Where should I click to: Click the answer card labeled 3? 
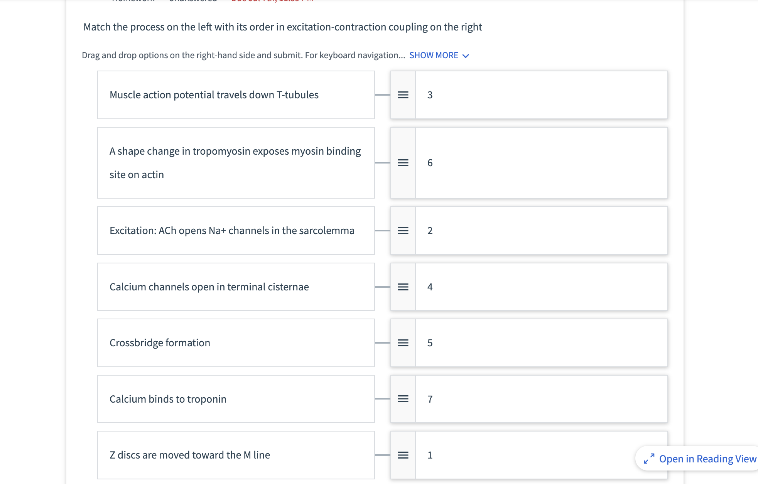coord(541,95)
